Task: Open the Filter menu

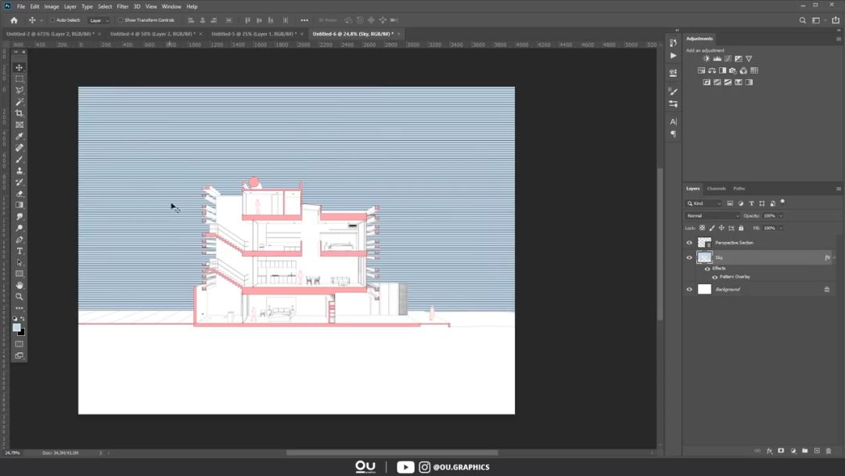Action: 123,6
